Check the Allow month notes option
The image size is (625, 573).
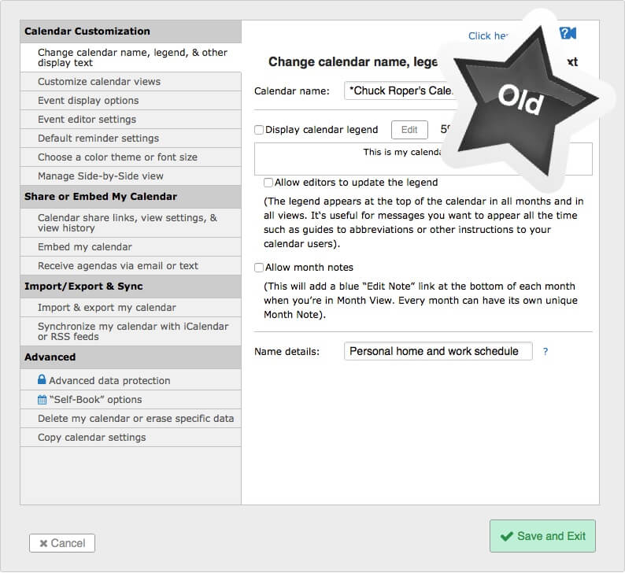pyautogui.click(x=259, y=268)
